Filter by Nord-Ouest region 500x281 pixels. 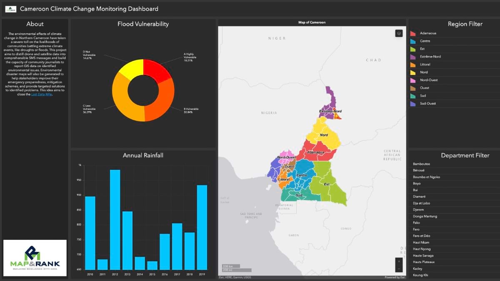(453, 80)
